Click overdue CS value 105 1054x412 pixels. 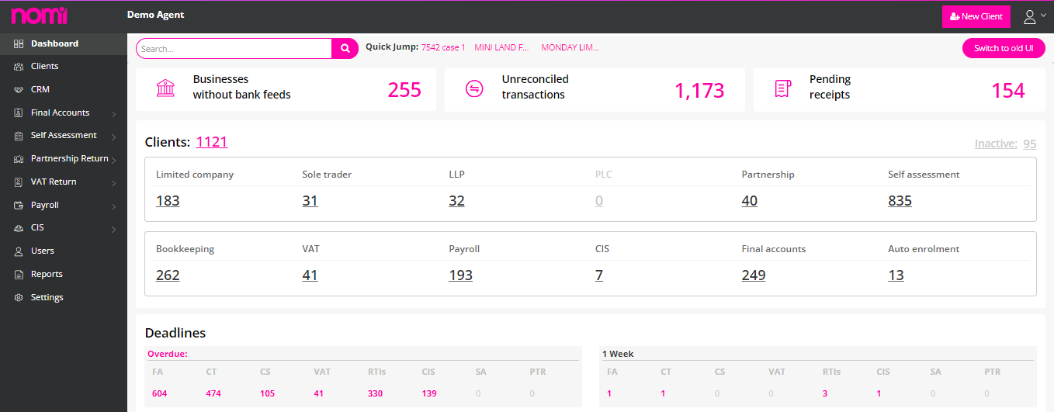click(267, 393)
